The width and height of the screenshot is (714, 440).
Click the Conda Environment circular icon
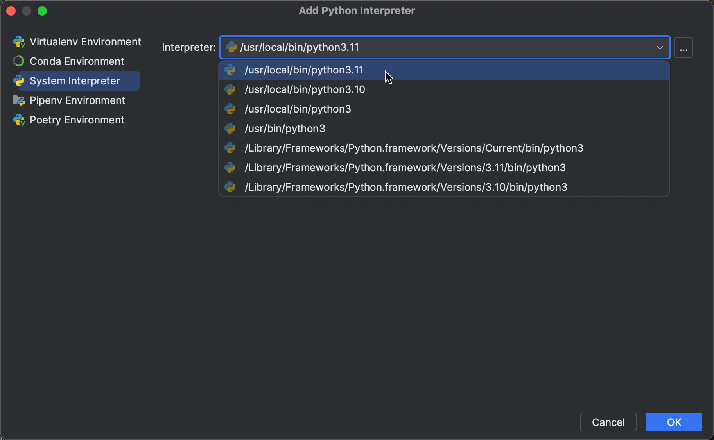18,61
